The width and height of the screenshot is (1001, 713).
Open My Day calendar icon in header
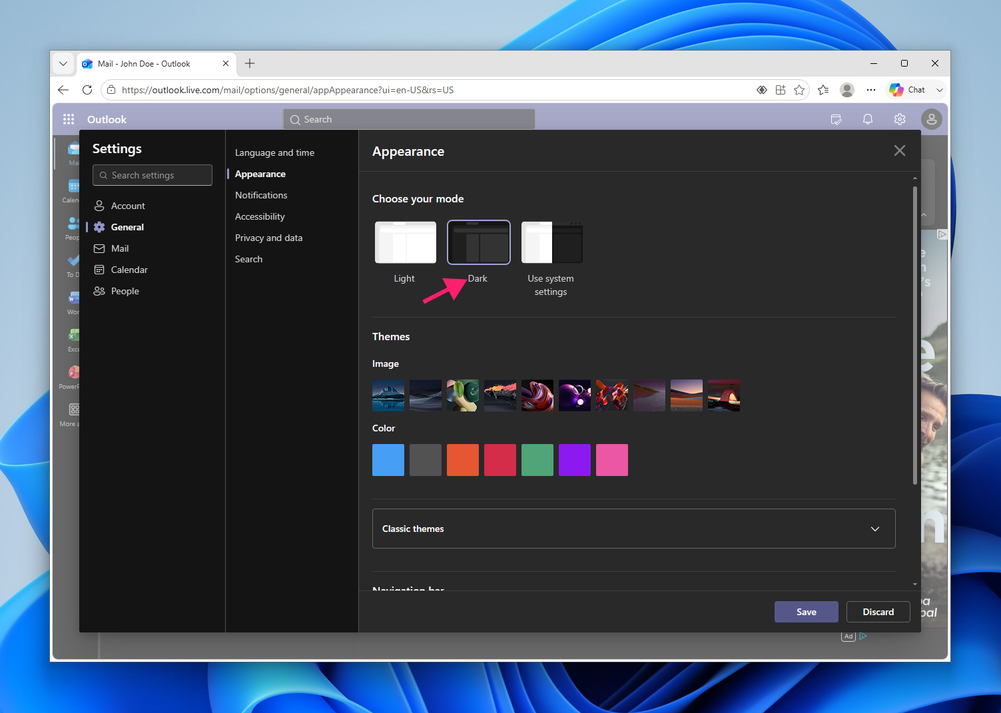836,119
